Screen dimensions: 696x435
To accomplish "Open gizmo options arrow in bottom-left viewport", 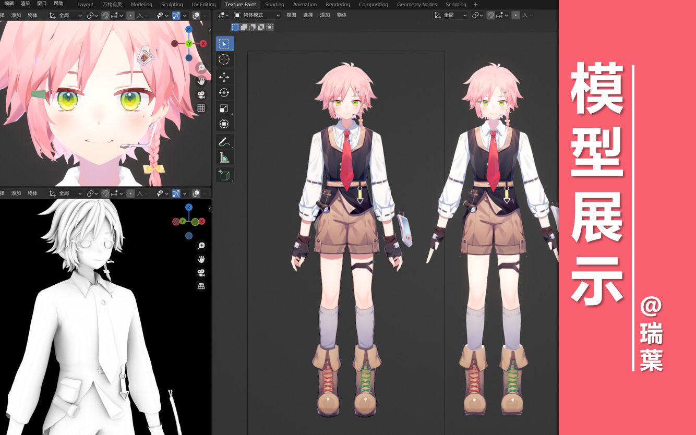I will point(184,194).
